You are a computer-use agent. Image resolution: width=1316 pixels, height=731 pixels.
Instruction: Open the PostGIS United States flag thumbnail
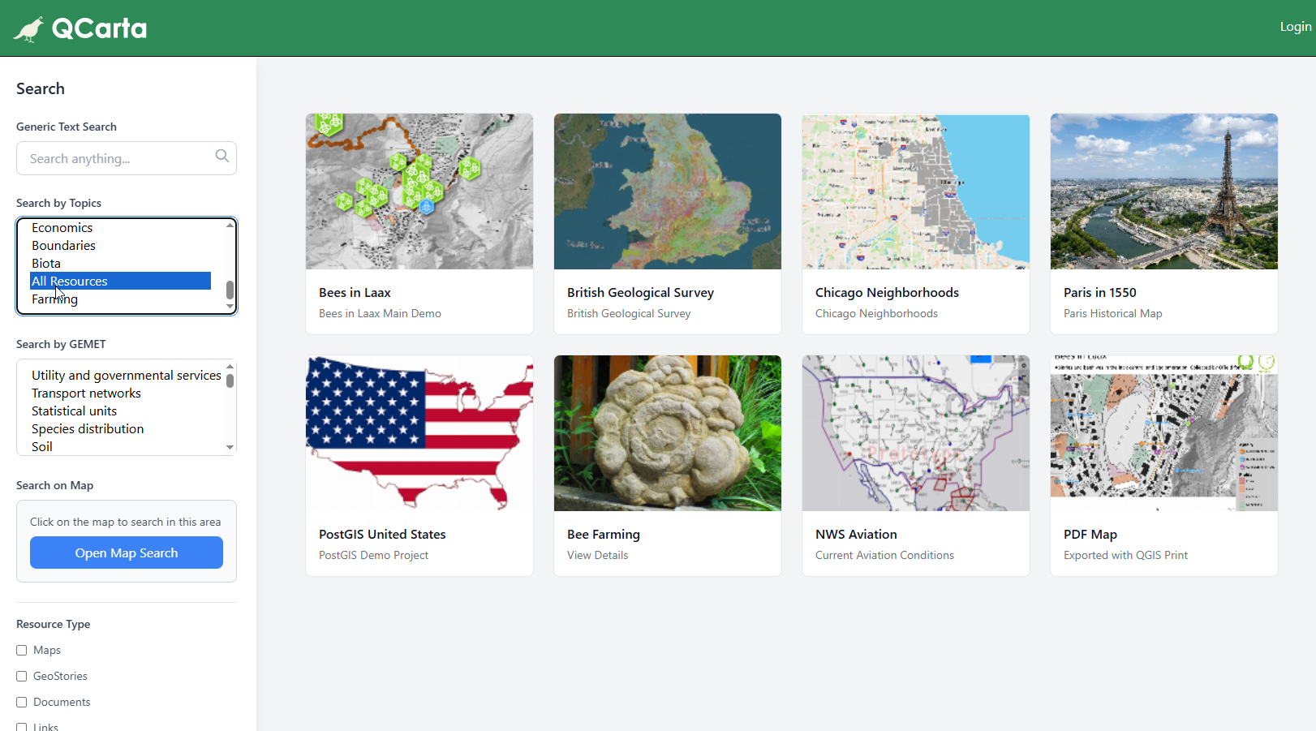[419, 433]
